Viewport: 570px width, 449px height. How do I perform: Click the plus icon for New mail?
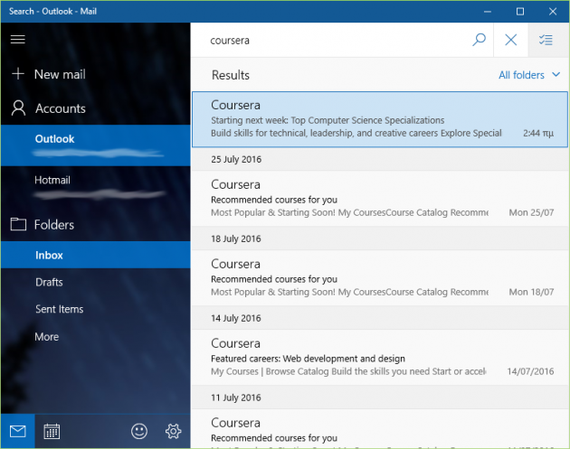(x=18, y=74)
